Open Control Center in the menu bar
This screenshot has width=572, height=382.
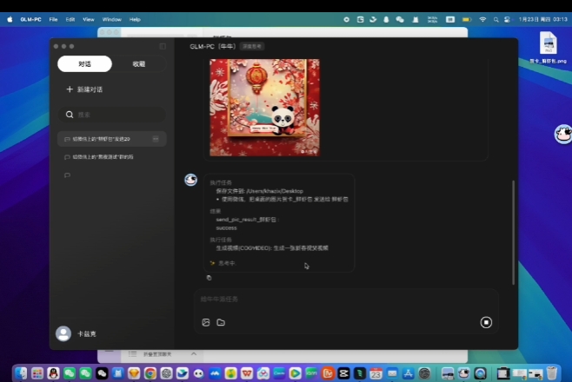(507, 20)
